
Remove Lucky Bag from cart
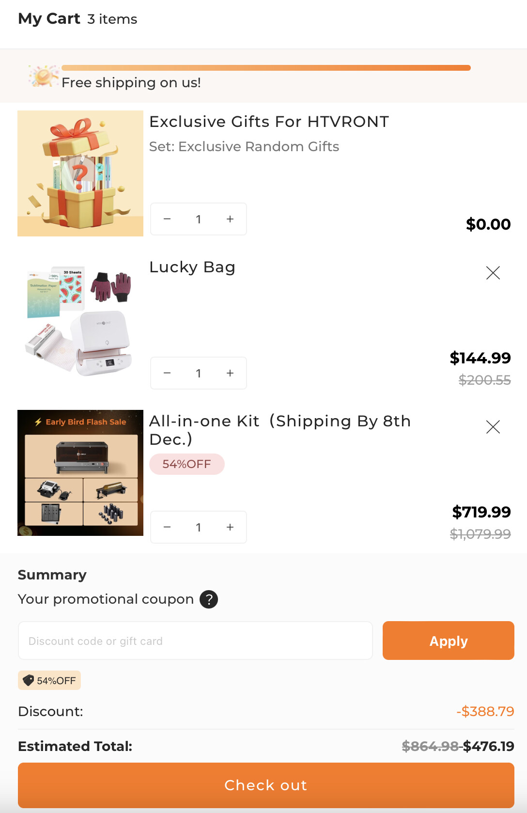pyautogui.click(x=493, y=273)
